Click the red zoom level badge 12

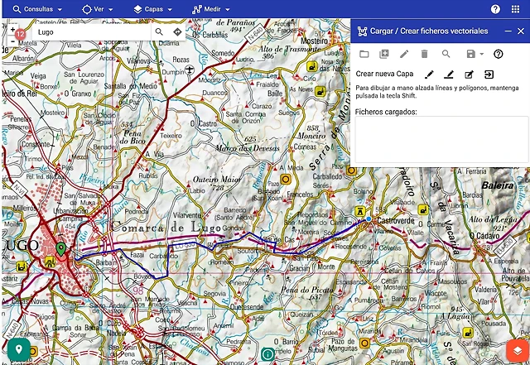[x=20, y=34]
